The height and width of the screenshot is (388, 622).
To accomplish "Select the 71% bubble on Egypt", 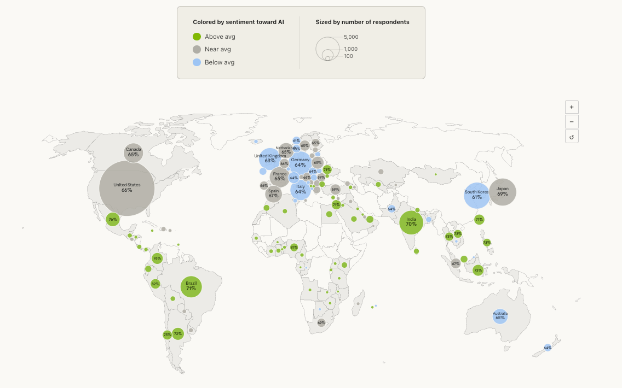I will (x=336, y=205).
